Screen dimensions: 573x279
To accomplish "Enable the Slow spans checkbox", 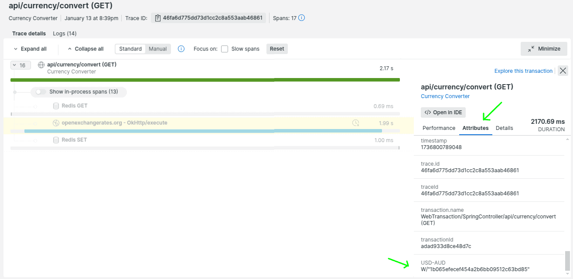I will (x=225, y=49).
